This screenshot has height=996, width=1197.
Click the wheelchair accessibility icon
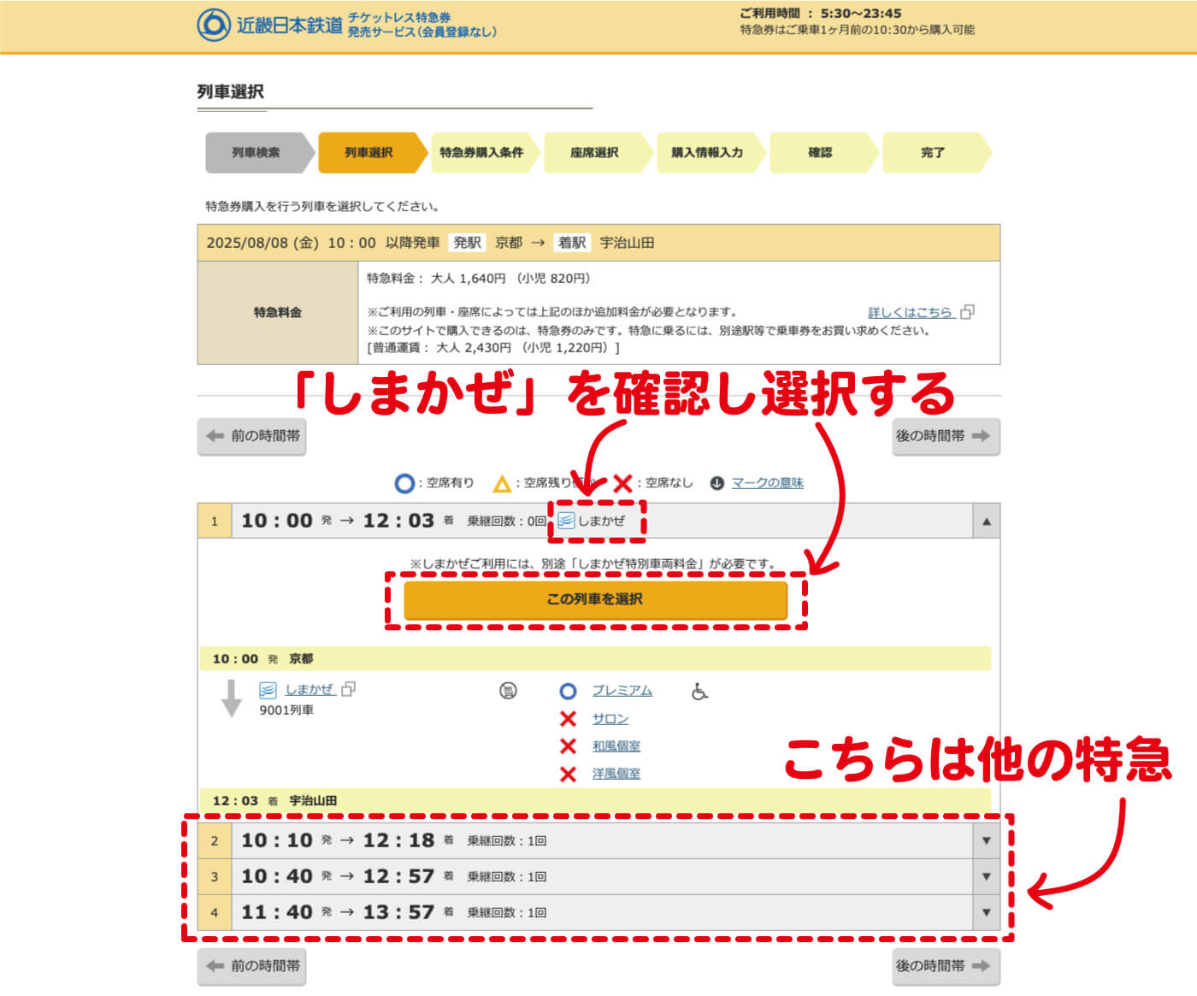click(x=700, y=690)
